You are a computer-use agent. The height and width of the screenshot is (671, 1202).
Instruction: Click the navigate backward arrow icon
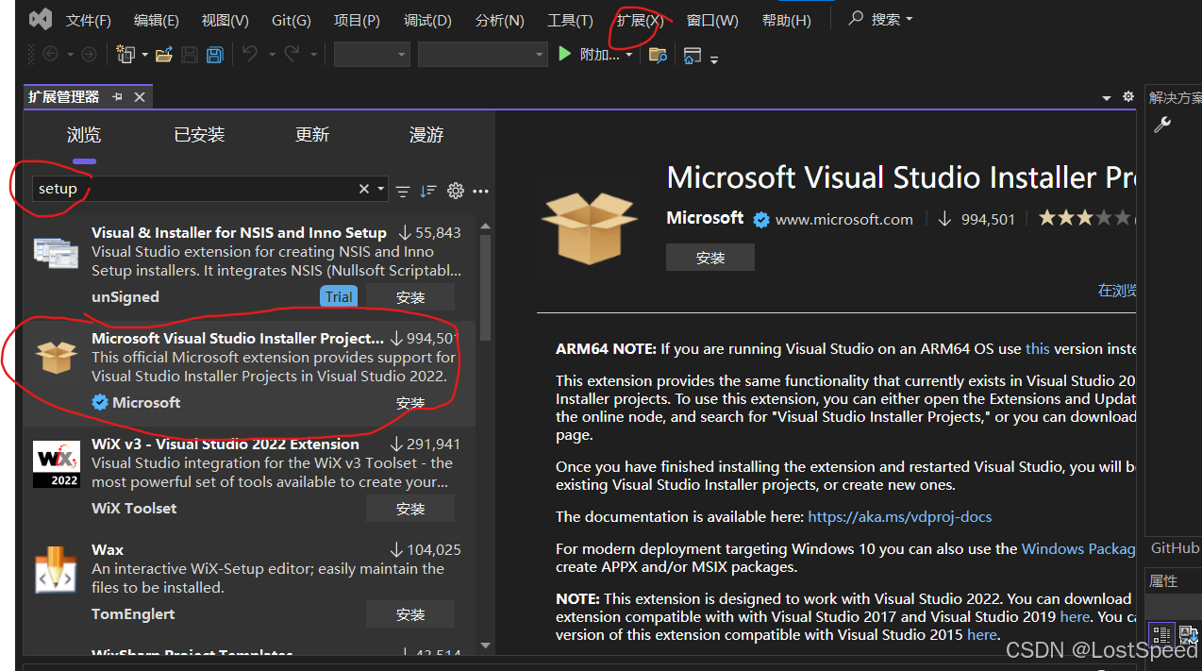coord(50,55)
